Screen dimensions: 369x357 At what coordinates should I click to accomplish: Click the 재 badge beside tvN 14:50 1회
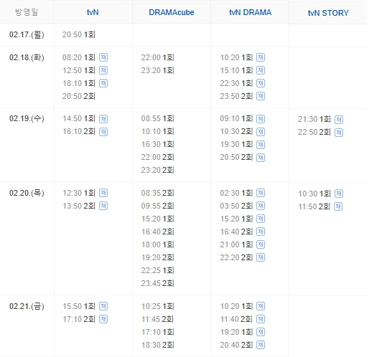pos(103,119)
